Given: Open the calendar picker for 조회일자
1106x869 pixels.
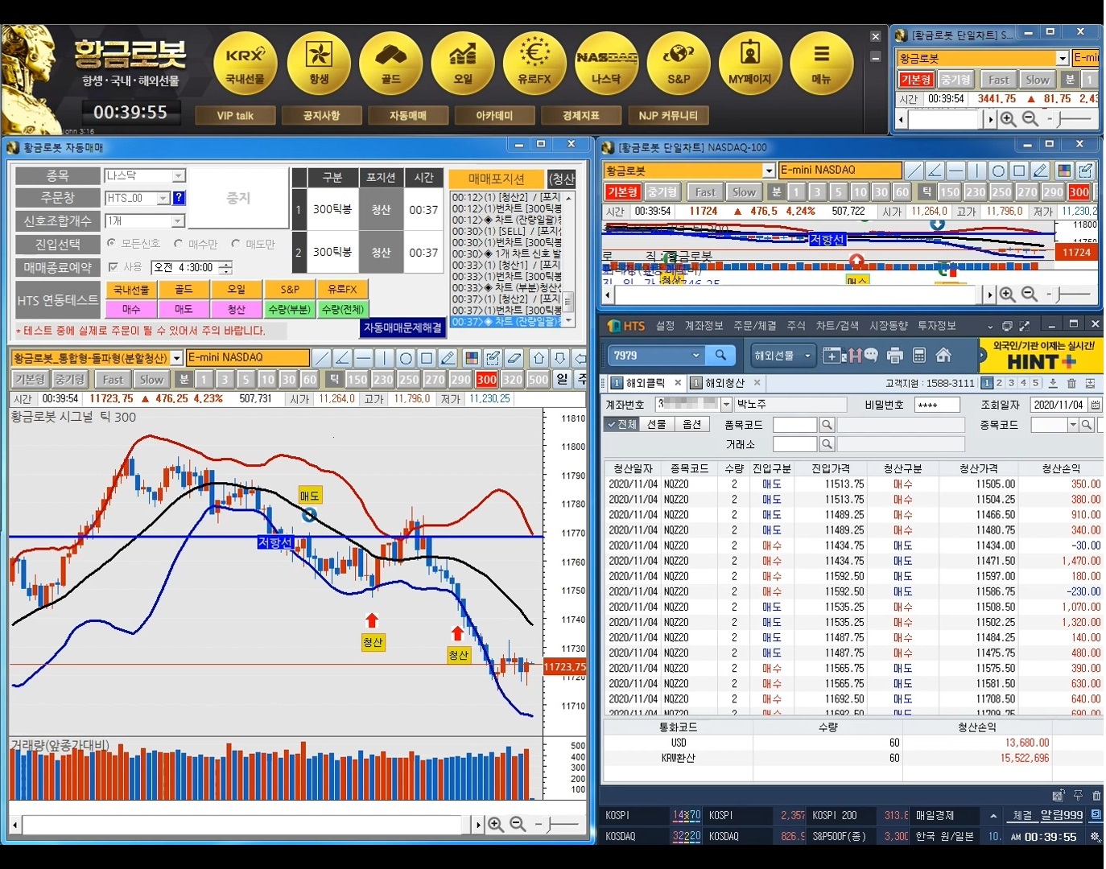Looking at the screenshot, I should coord(1095,405).
